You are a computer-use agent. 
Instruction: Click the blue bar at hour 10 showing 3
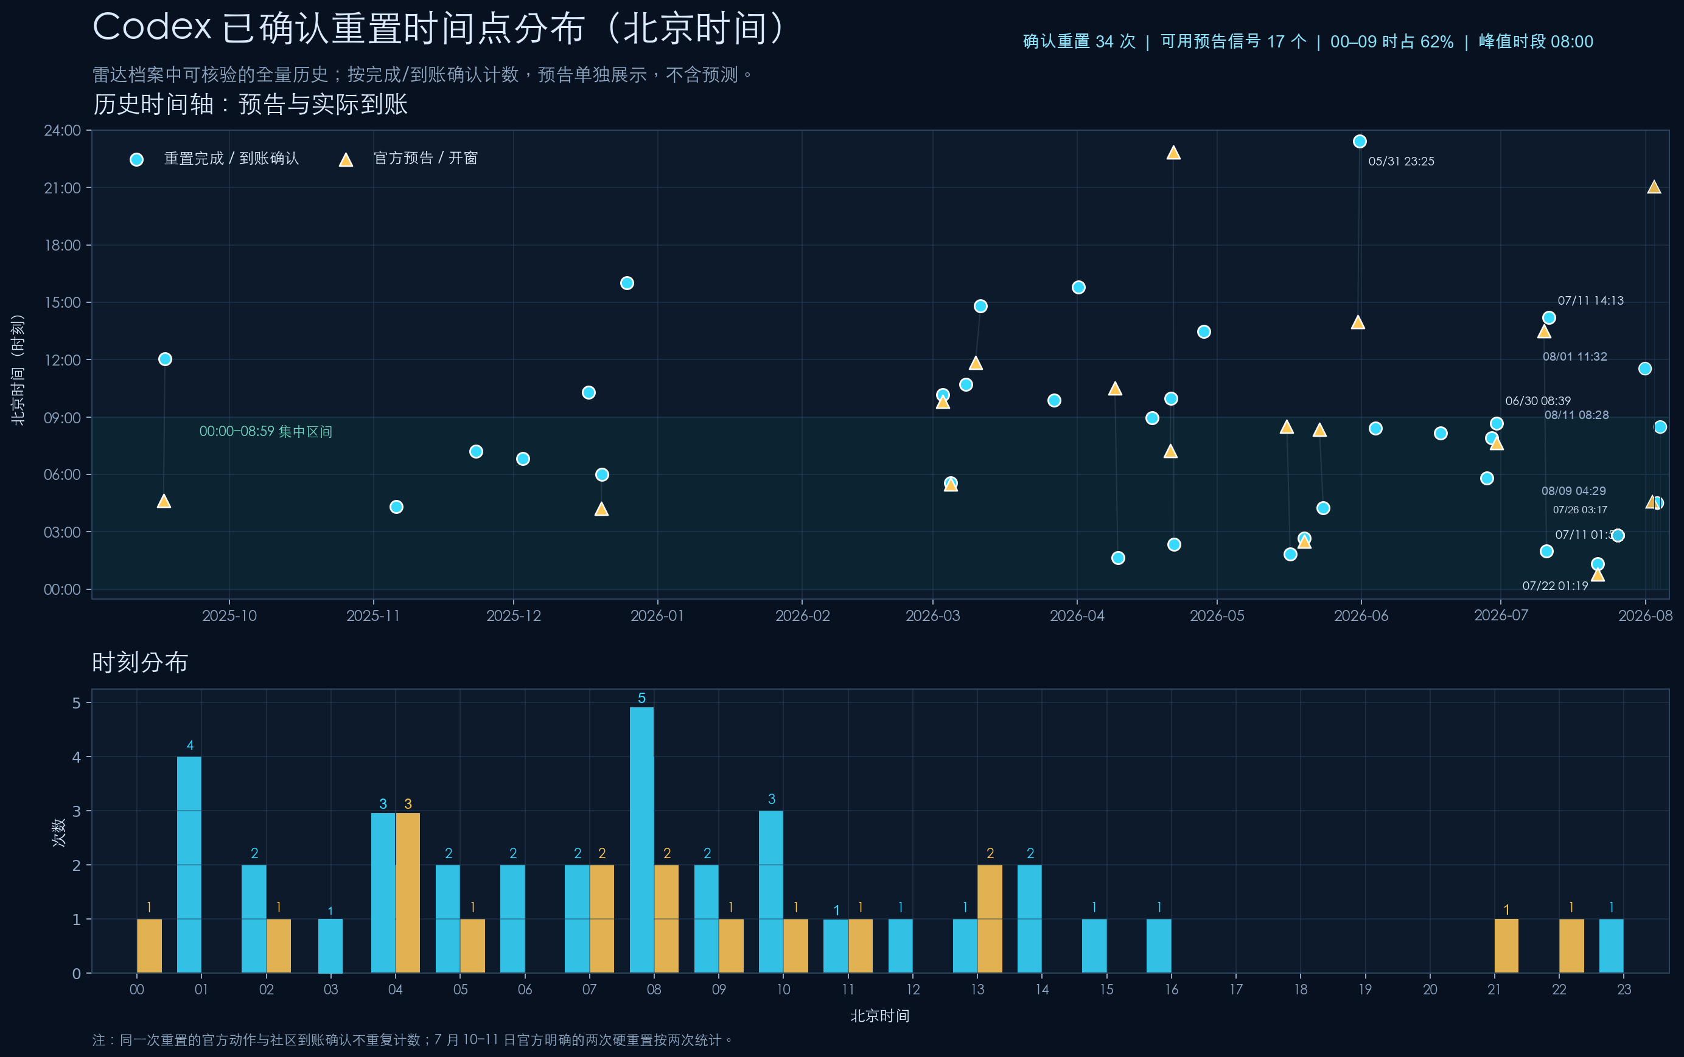(770, 892)
